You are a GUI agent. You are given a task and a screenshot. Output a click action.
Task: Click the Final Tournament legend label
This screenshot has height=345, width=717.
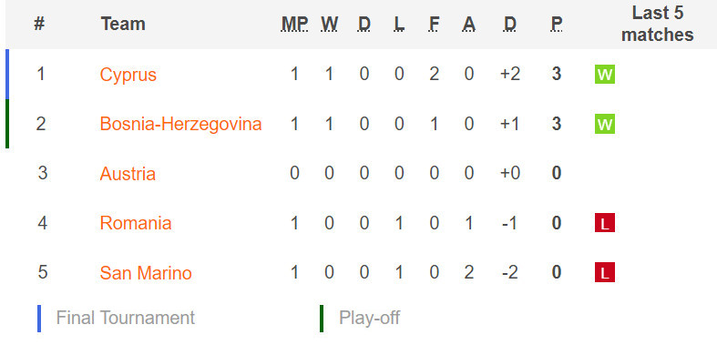click(x=126, y=318)
